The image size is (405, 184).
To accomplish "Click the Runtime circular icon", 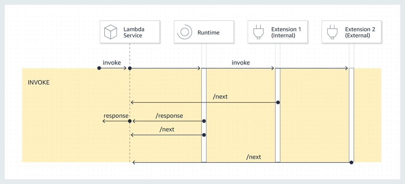I will point(185,32).
